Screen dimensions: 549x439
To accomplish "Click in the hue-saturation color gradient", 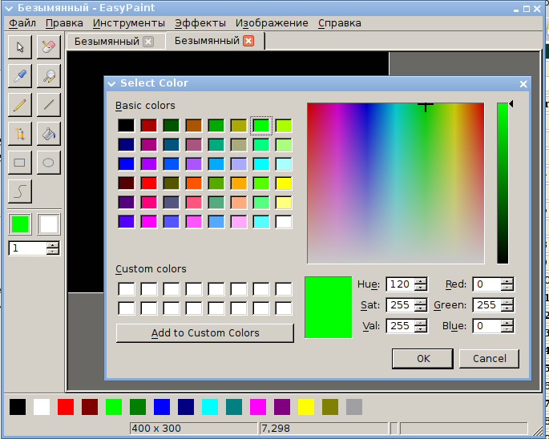I will (x=396, y=183).
